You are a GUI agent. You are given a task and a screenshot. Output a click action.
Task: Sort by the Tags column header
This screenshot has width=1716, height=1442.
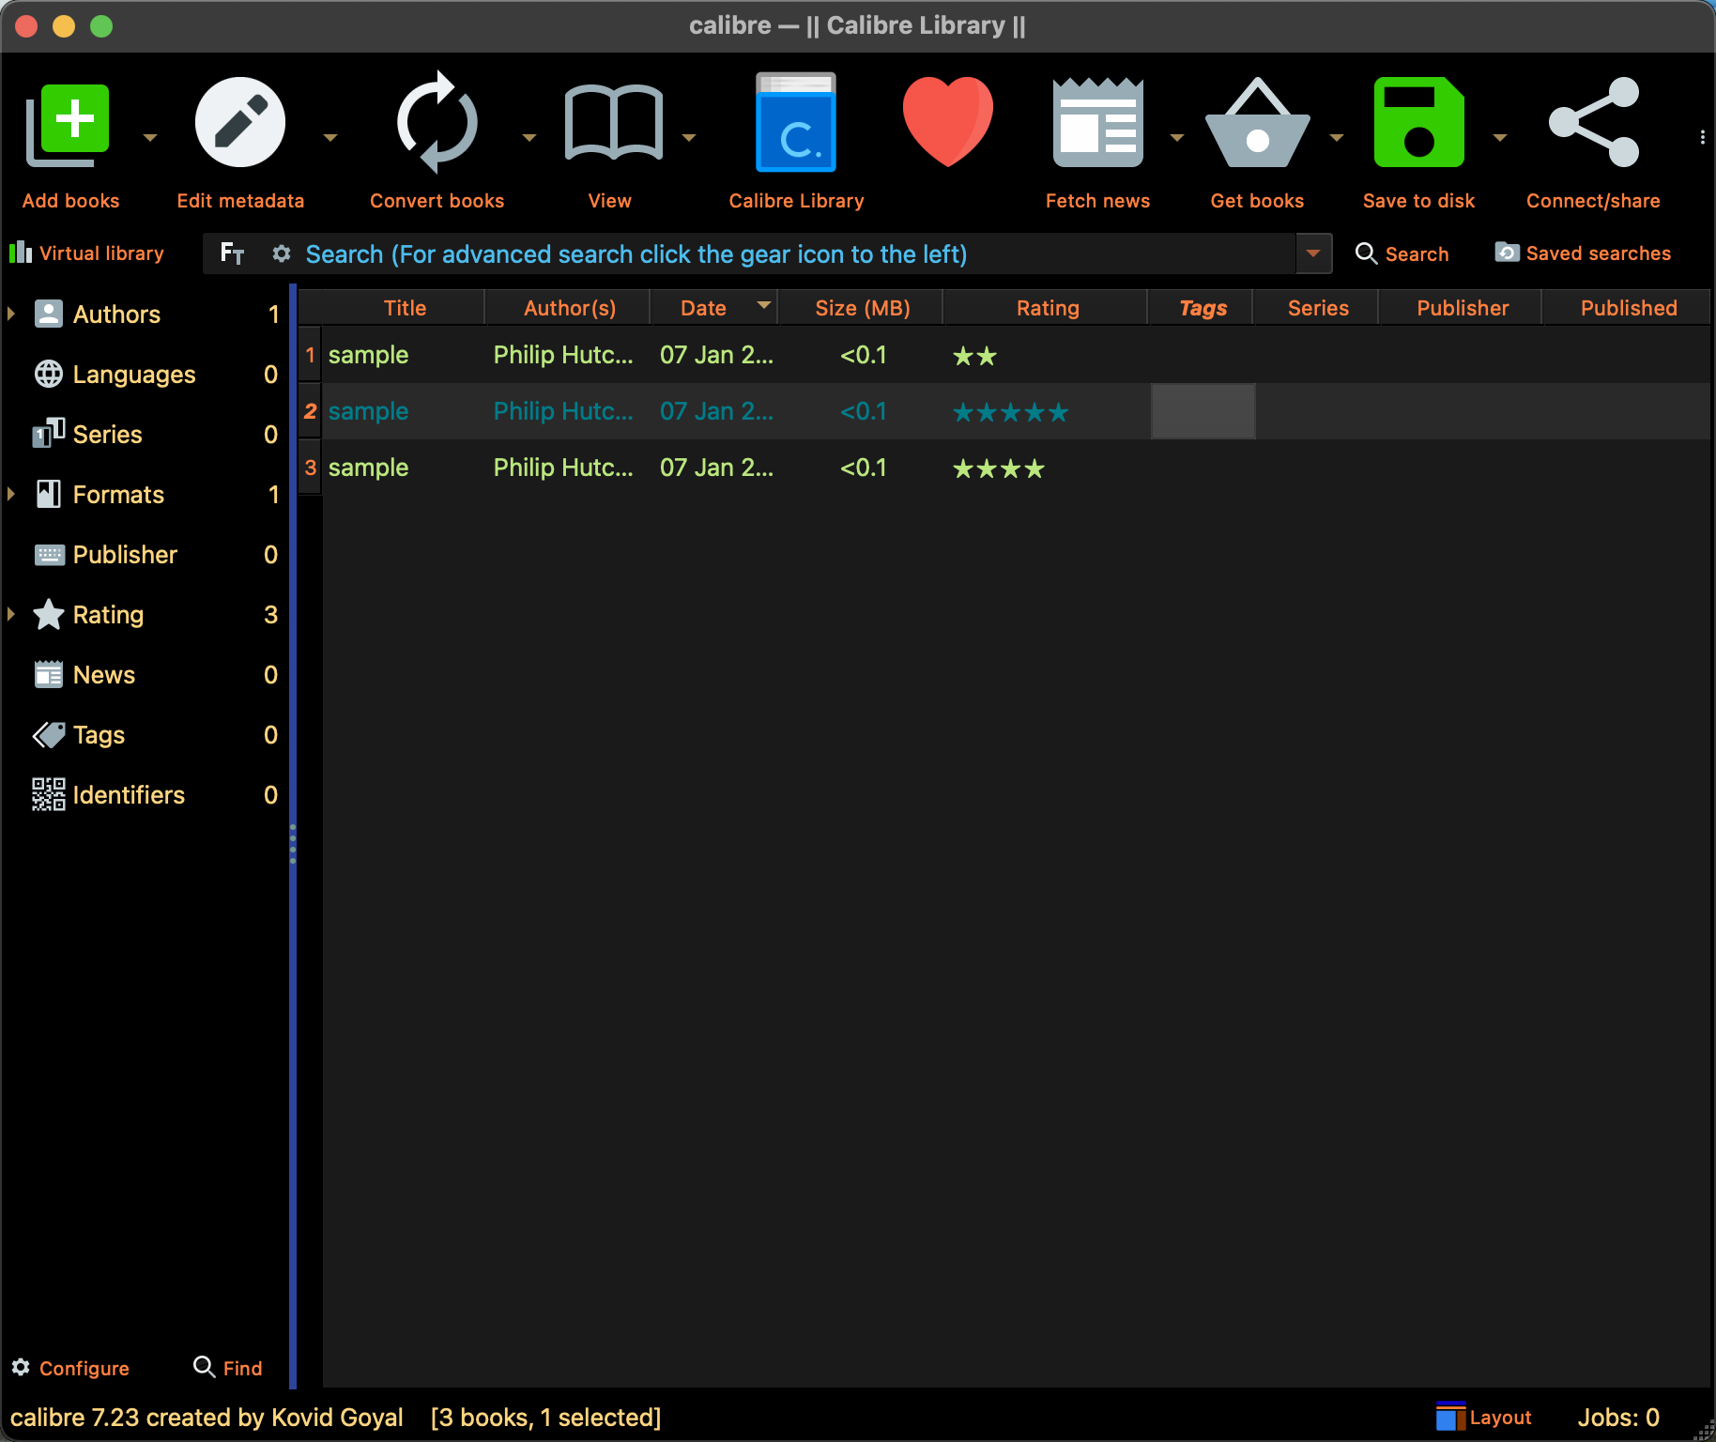(x=1202, y=308)
